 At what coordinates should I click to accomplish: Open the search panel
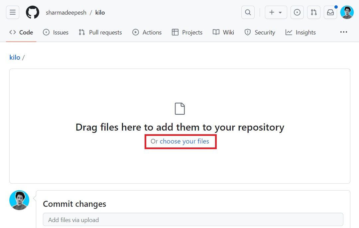pyautogui.click(x=248, y=12)
